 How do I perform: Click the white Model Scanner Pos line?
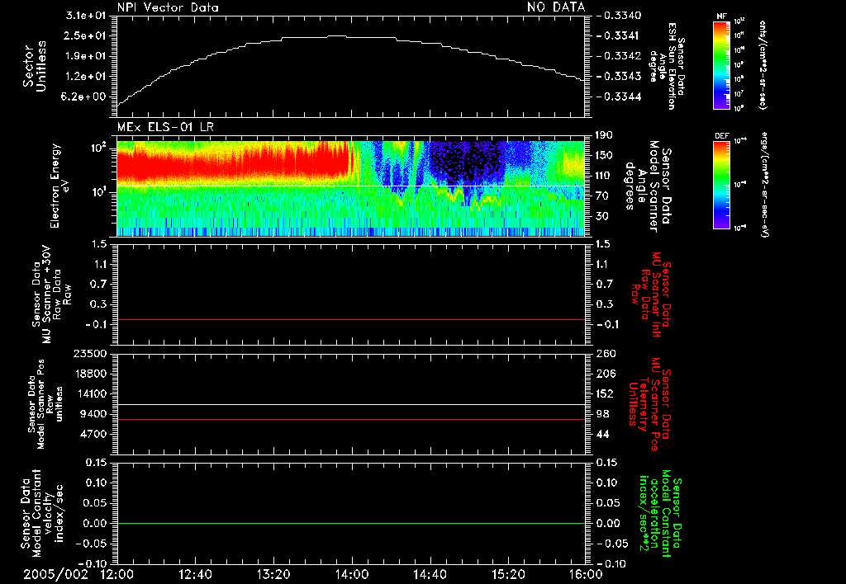351,405
